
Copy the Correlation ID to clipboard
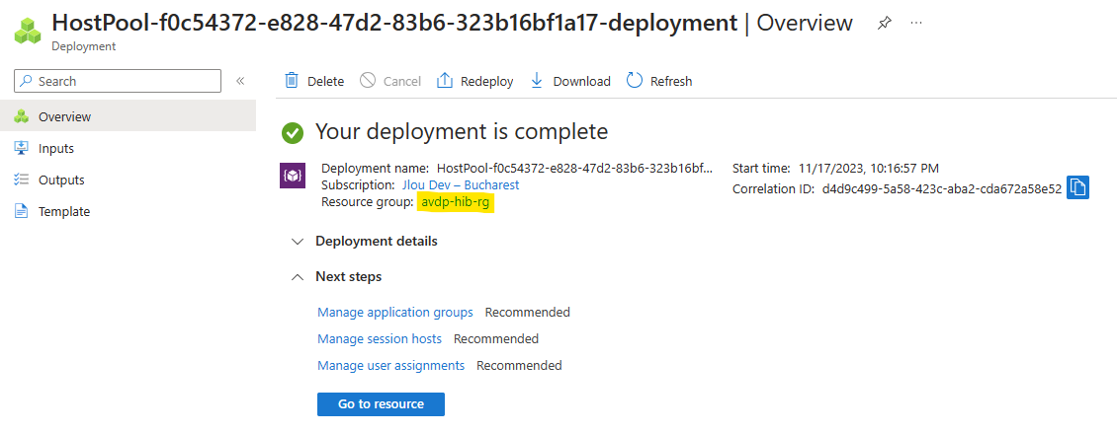point(1077,188)
